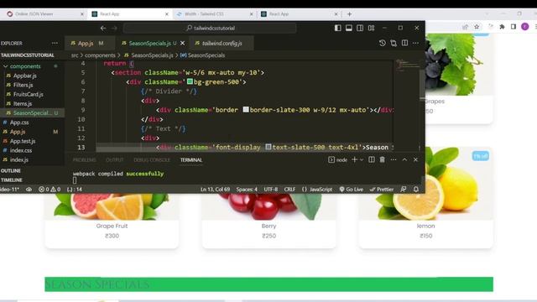The width and height of the screenshot is (537, 302).
Task: Click bg-green-500 color swatch in code
Action: [x=190, y=82]
